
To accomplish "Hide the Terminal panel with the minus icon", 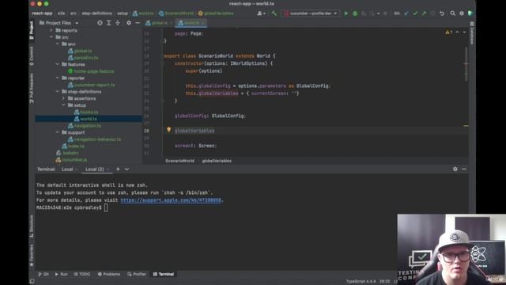I will point(464,169).
